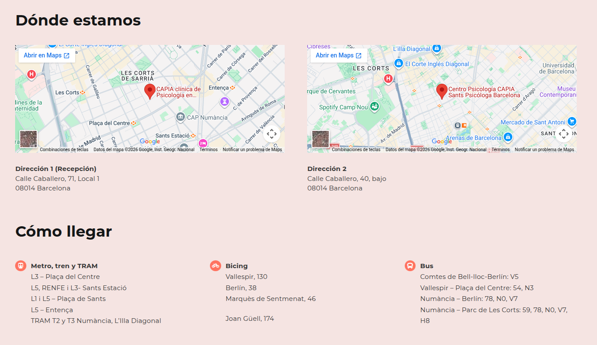Viewport: 597px width, 345px height.
Task: Click Vallespir – Plaça del Centre: 54, N3
Action: pos(477,288)
